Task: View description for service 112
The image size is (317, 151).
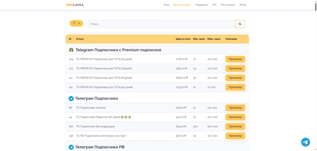Action: click(235, 87)
